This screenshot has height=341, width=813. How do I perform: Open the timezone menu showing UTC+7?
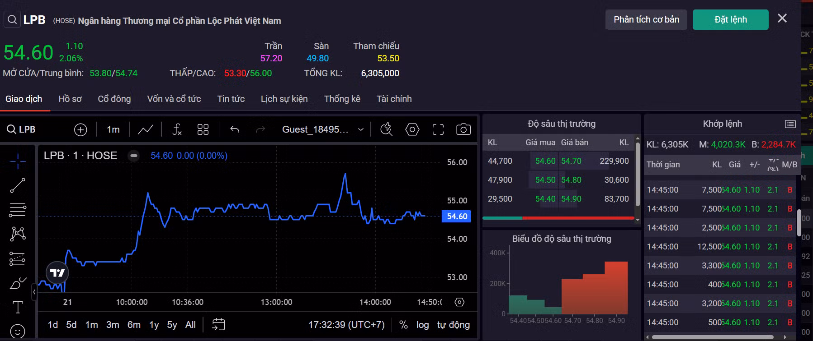(x=346, y=325)
